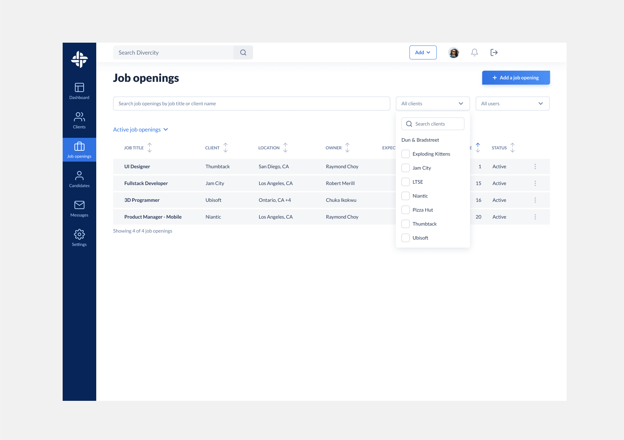Go to Clients in the sidebar
The height and width of the screenshot is (440, 624).
click(79, 120)
